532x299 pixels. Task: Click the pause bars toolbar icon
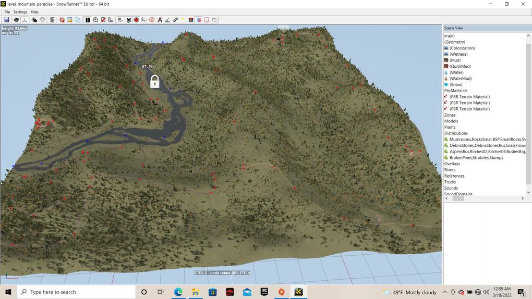pos(88,20)
